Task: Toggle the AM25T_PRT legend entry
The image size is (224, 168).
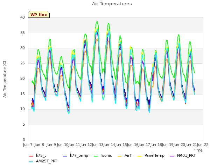Action: [x=43, y=161]
